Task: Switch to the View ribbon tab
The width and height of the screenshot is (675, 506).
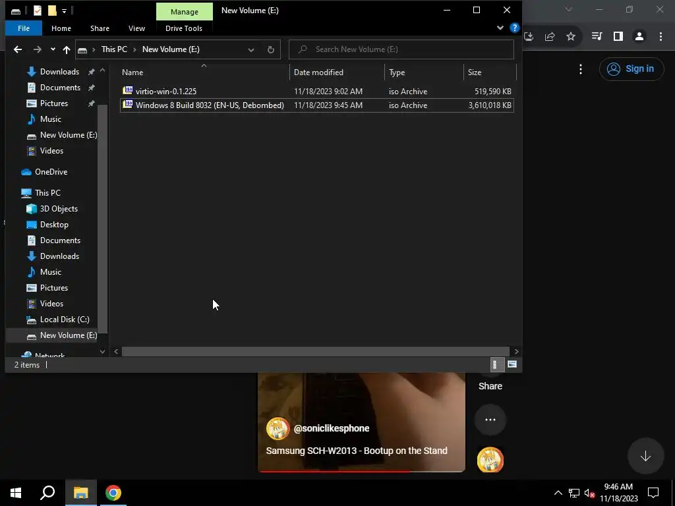Action: [x=136, y=28]
